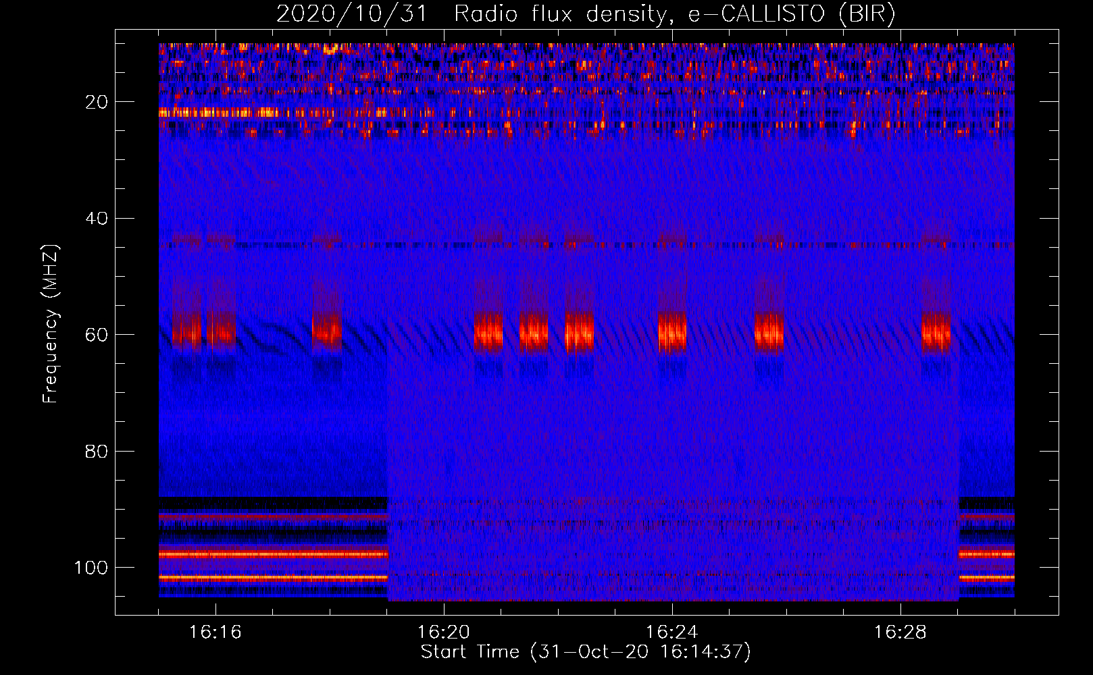The image size is (1093, 675).
Task: Click the '60' frequency tick label
Action: pyautogui.click(x=97, y=335)
